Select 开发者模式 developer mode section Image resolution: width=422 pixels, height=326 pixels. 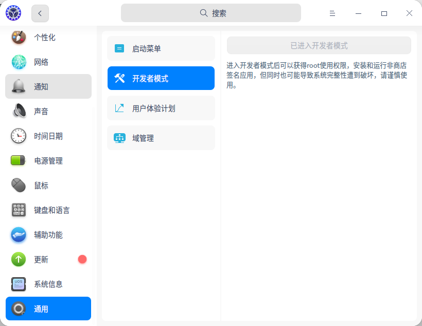[x=161, y=78]
